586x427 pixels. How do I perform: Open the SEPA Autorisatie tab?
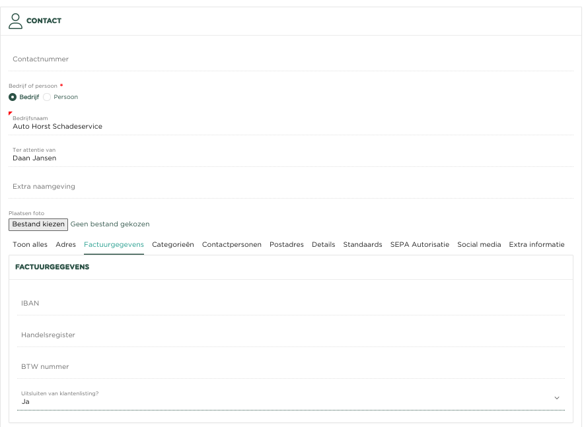(420, 244)
